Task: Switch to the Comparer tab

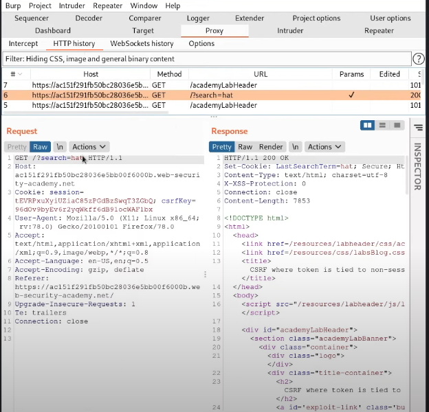Action: pyautogui.click(x=145, y=18)
